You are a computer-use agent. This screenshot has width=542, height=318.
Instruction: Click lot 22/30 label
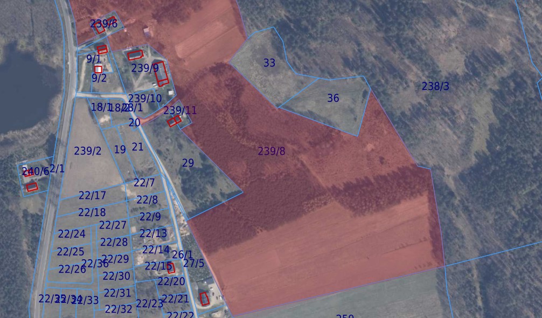[116, 276]
